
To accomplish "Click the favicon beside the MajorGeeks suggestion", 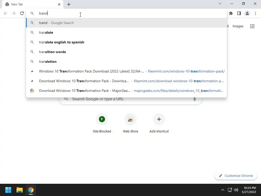I will click(x=32, y=91).
